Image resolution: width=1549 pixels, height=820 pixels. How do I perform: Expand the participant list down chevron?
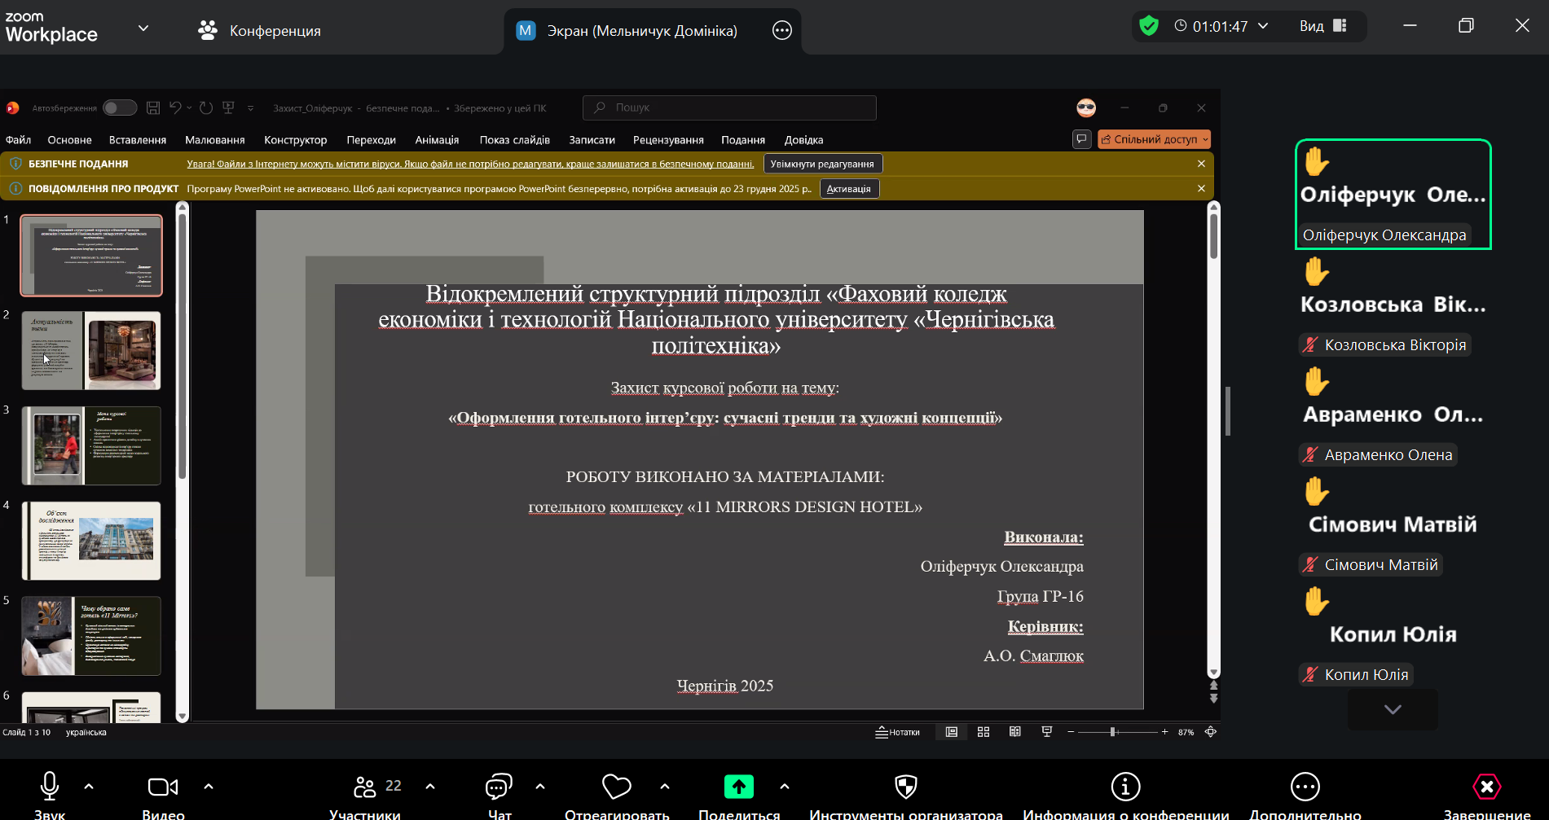point(1393,709)
